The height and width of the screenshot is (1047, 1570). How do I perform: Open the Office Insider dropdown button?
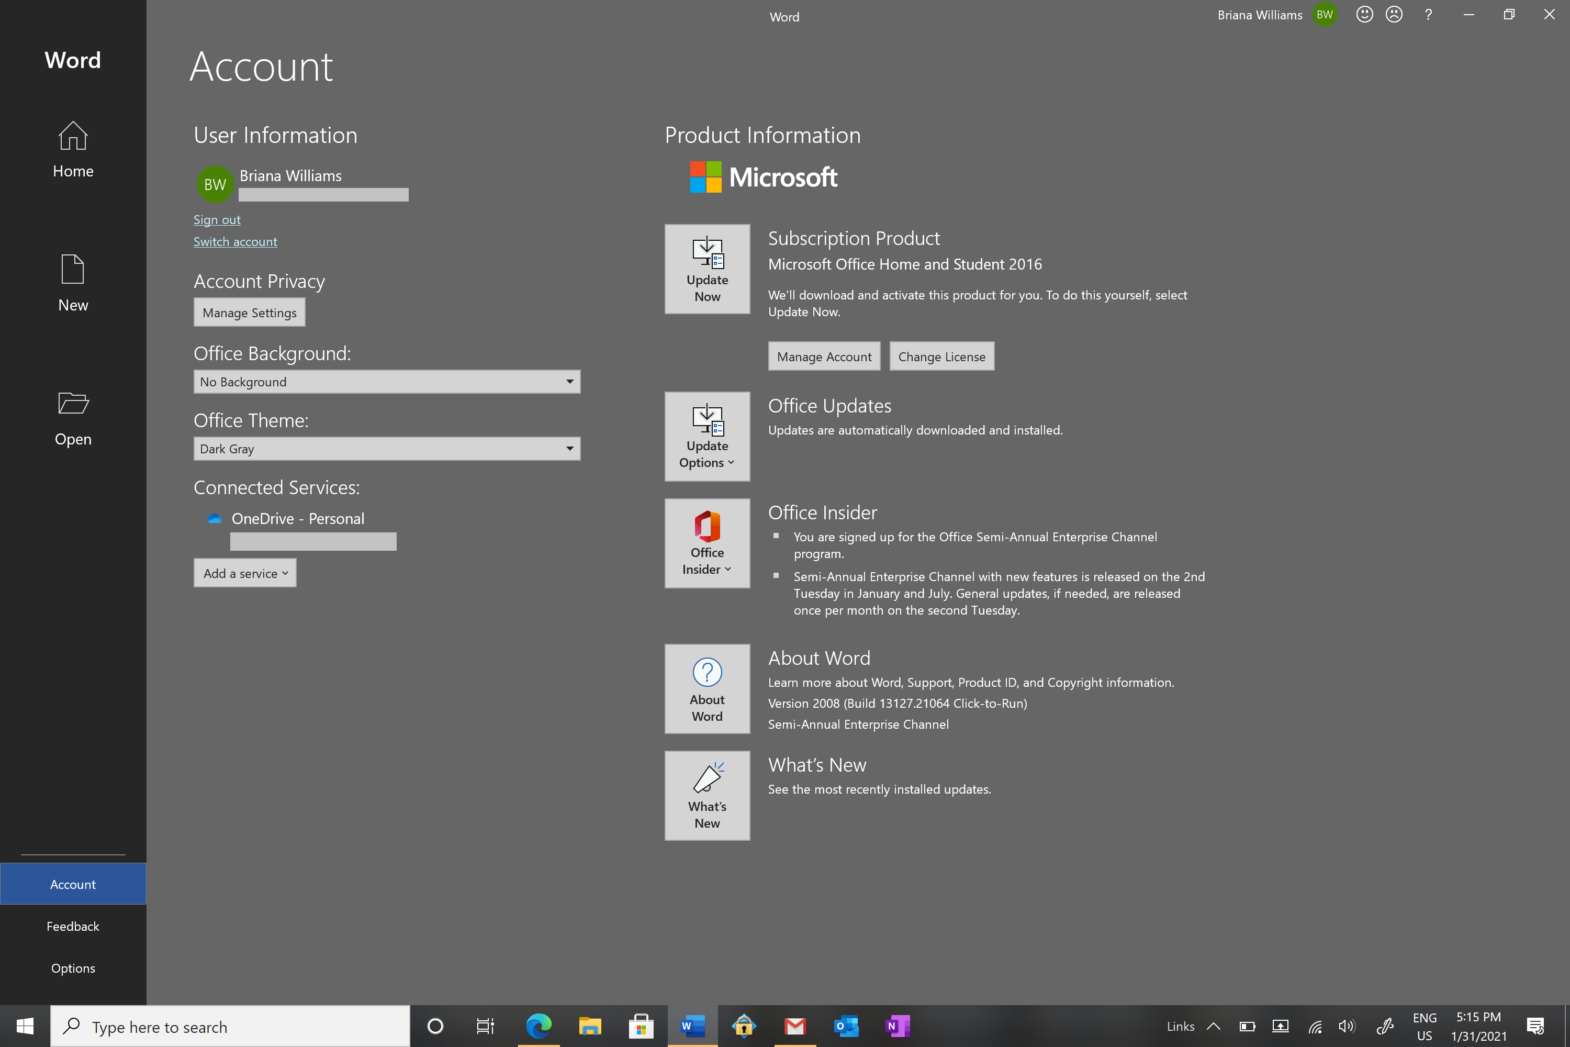[707, 543]
